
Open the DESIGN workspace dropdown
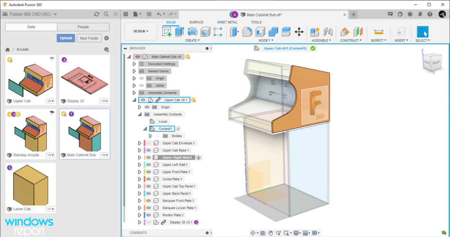pos(141,31)
